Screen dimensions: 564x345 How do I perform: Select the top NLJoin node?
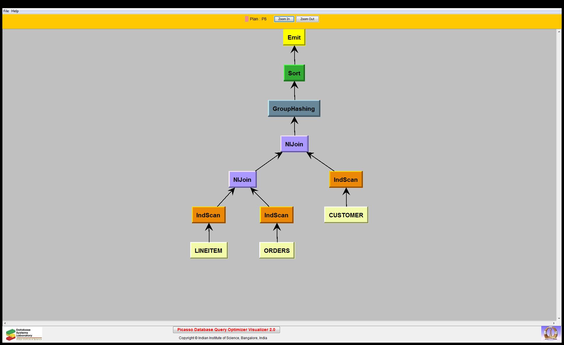tap(294, 144)
